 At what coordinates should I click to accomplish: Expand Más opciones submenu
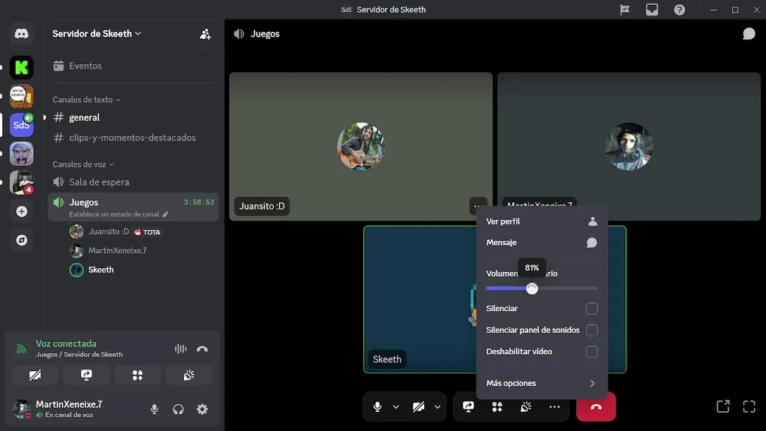pos(542,383)
